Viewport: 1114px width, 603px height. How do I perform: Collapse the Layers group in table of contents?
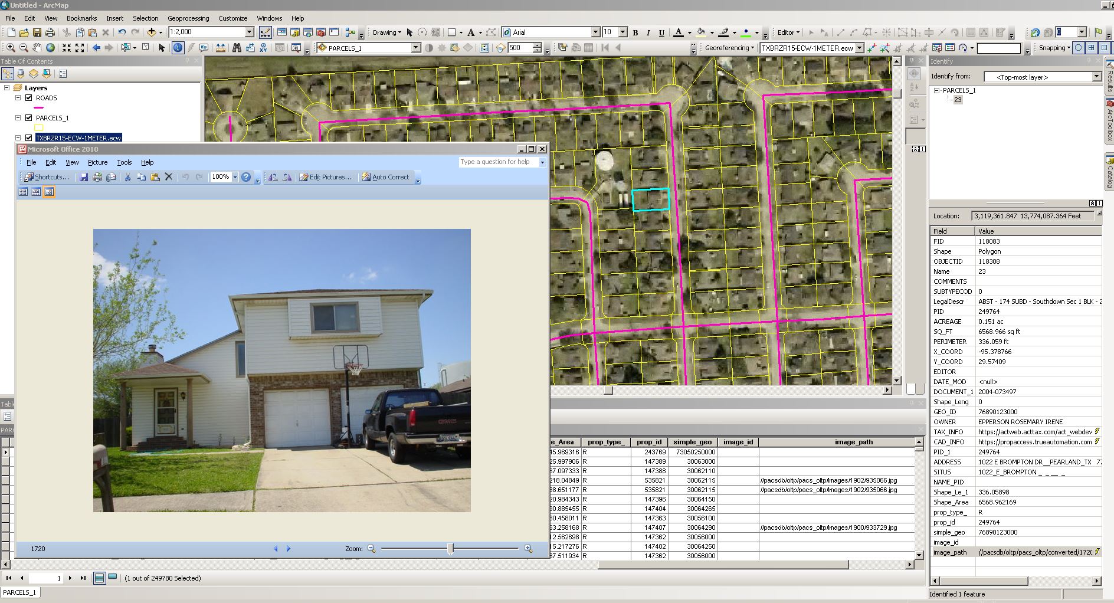6,87
